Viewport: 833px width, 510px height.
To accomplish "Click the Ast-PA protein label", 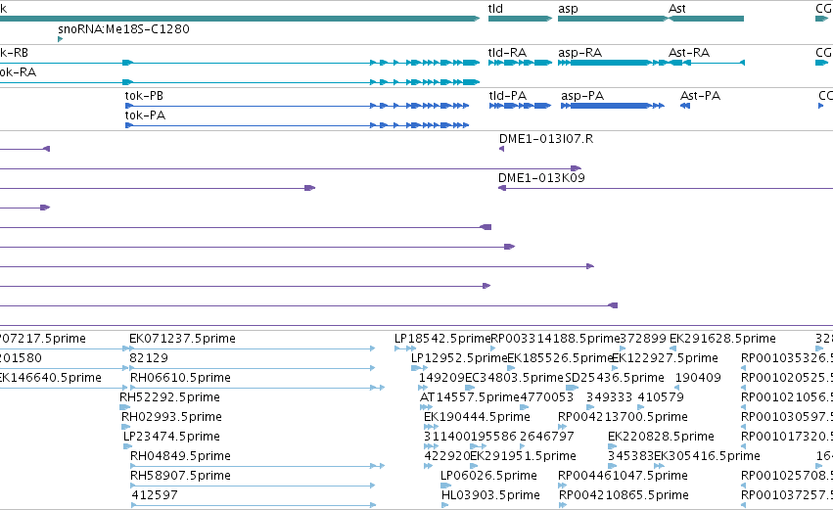I will [700, 96].
